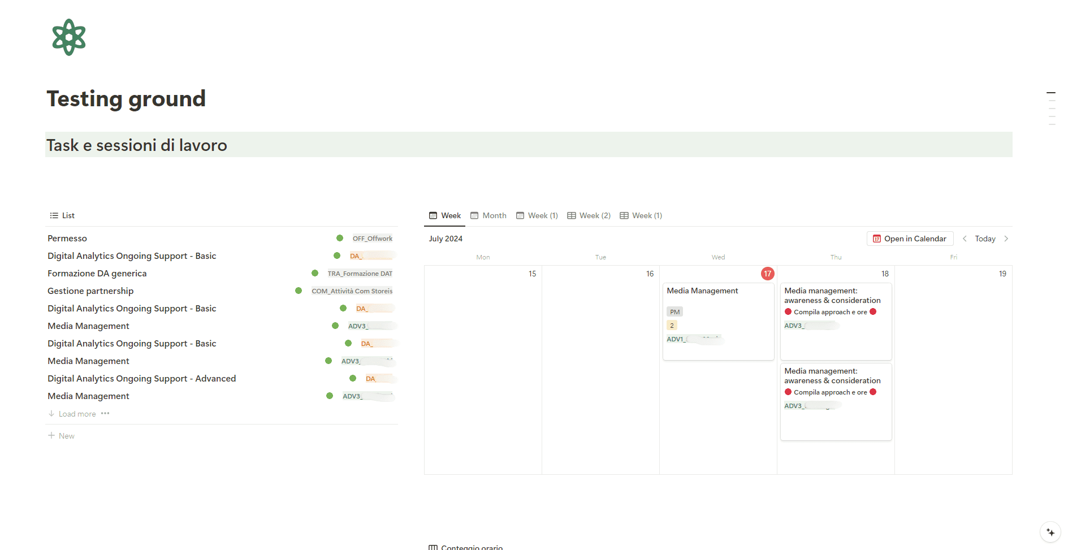The image size is (1068, 550).
Task: Click the green atom page icon
Action: pyautogui.click(x=69, y=37)
